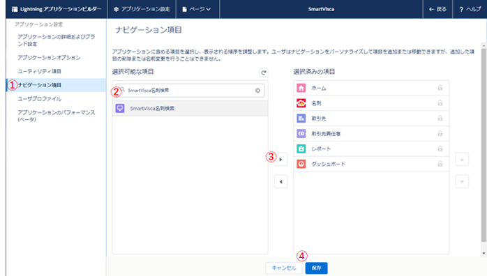The width and height of the screenshot is (487, 276).
Task: Click lock icon on レポート row
Action: pyautogui.click(x=440, y=148)
